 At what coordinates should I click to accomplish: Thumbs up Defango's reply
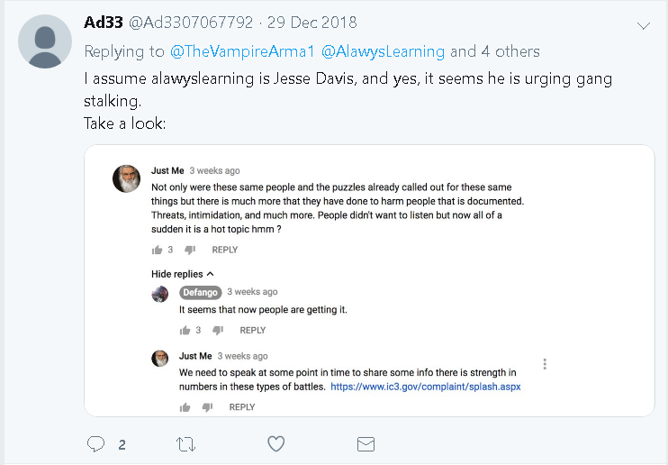(x=185, y=331)
